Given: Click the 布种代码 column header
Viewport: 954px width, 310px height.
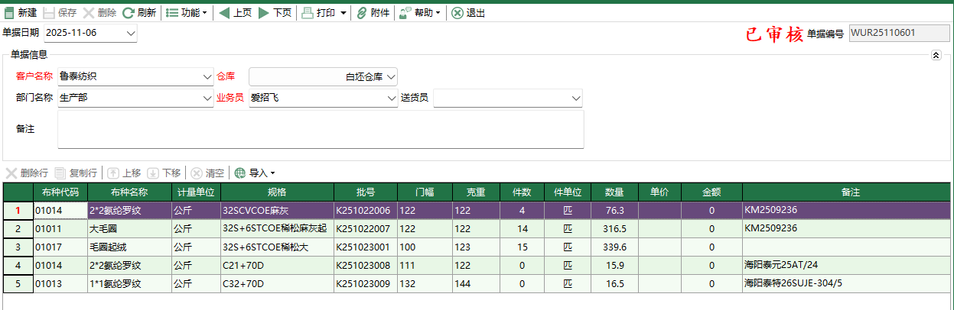Looking at the screenshot, I should (60, 192).
